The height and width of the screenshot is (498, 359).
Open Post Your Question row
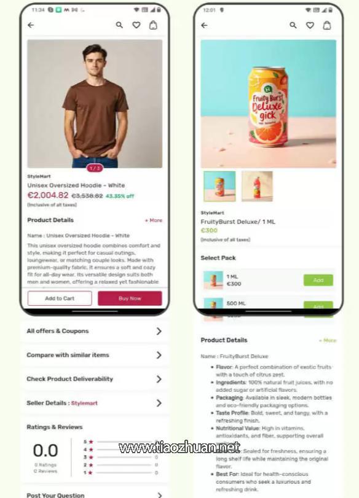point(95,494)
